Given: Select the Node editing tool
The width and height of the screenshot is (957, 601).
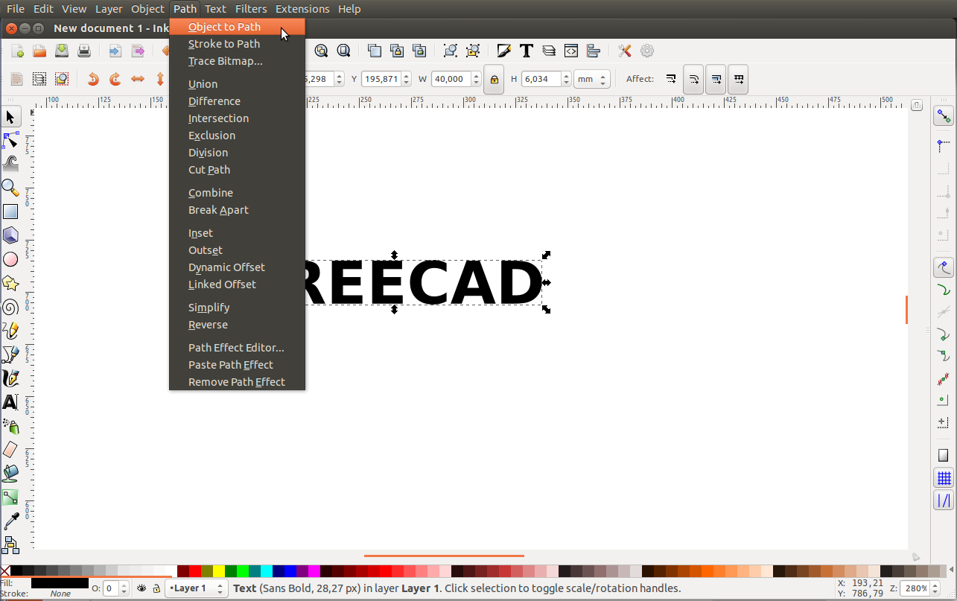Looking at the screenshot, I should pyautogui.click(x=10, y=141).
